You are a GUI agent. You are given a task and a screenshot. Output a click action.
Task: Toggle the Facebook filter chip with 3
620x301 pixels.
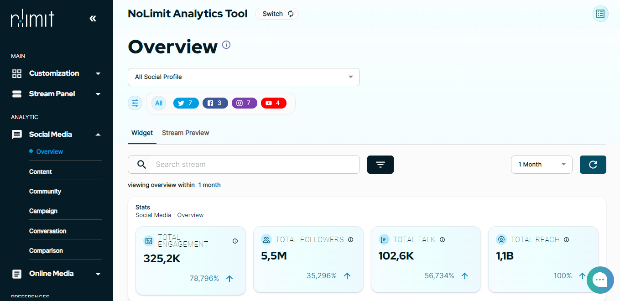pos(215,103)
